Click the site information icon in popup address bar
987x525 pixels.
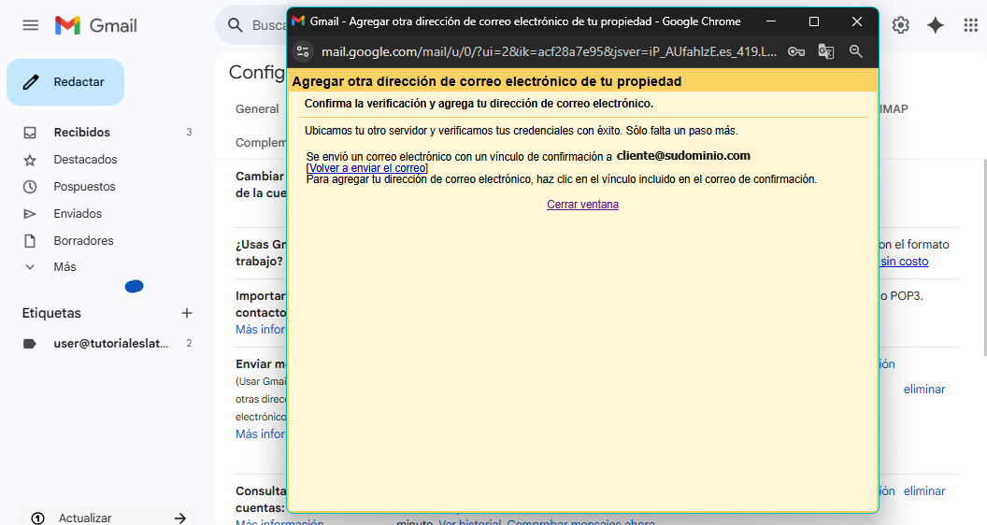tap(303, 51)
